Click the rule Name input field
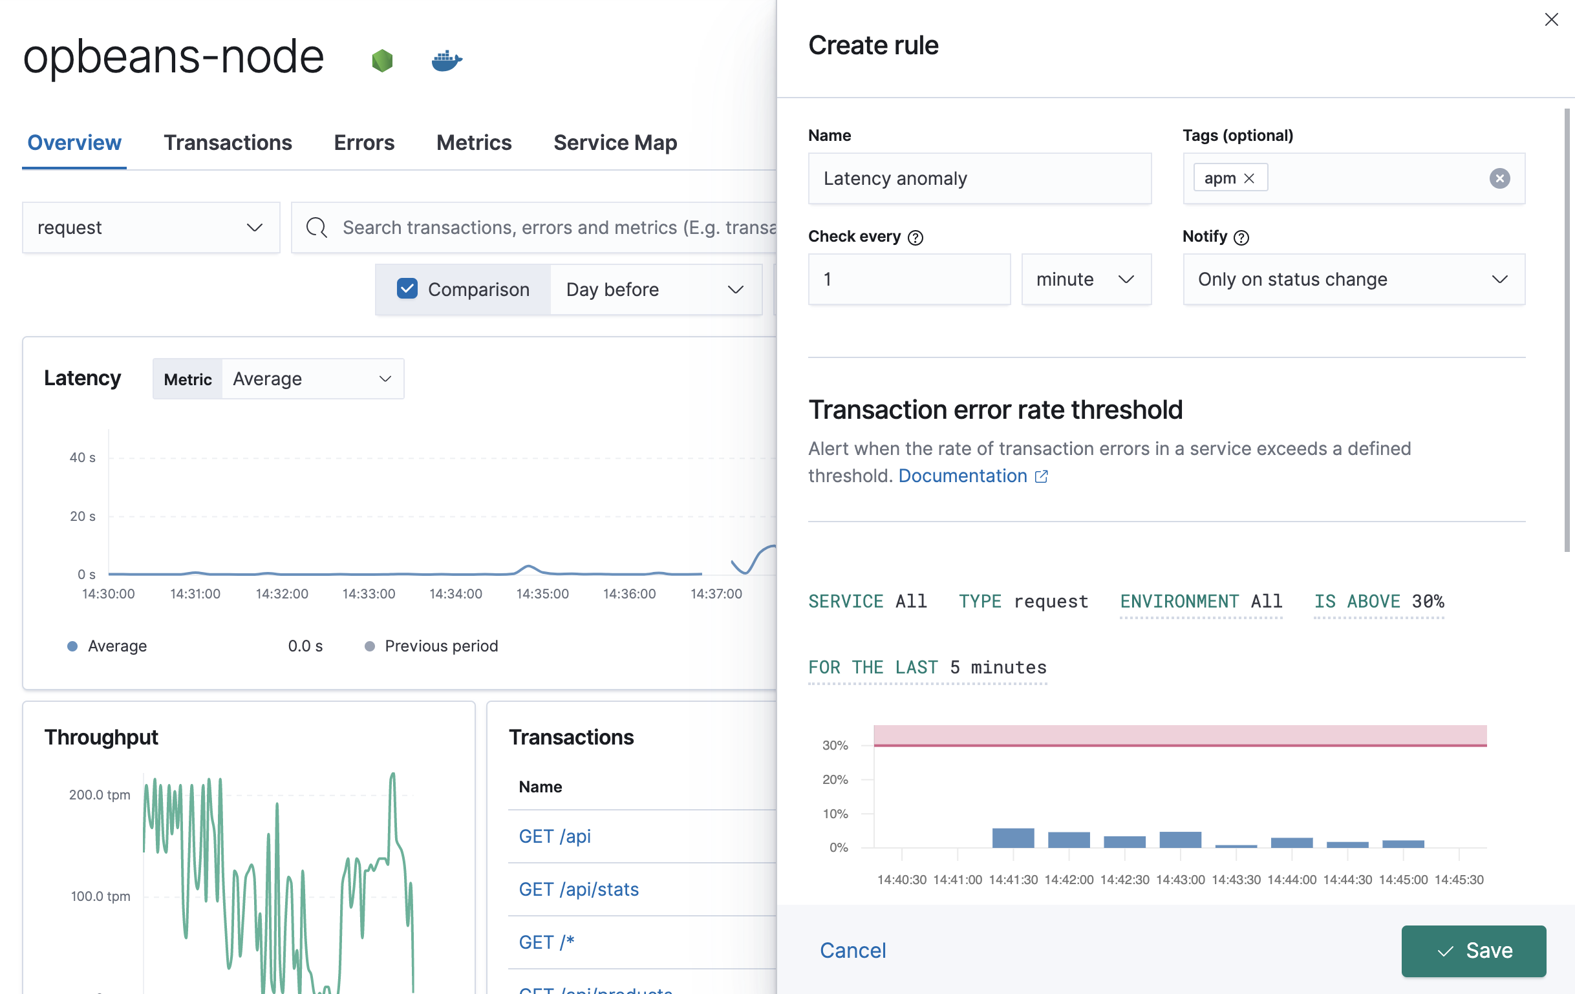The width and height of the screenshot is (1575, 994). (x=979, y=178)
